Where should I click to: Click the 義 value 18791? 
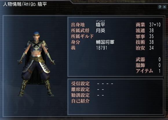(x=102, y=48)
